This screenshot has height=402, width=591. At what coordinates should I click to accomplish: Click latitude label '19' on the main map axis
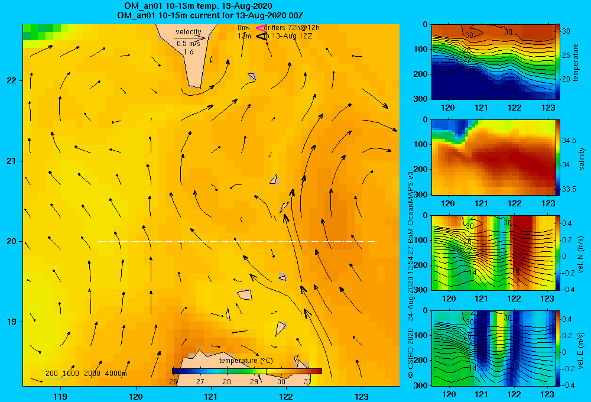point(11,322)
